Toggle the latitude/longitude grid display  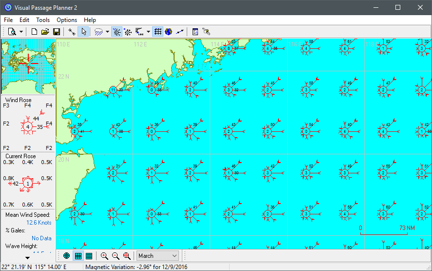[157, 32]
